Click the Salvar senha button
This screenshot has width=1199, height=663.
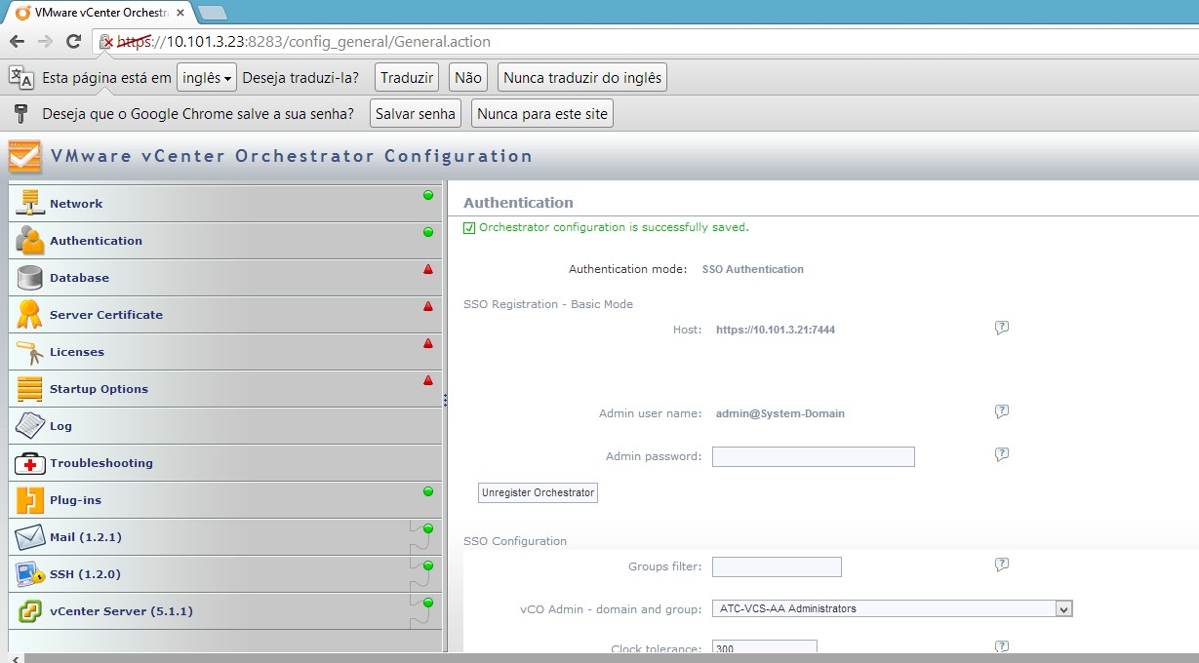point(416,114)
